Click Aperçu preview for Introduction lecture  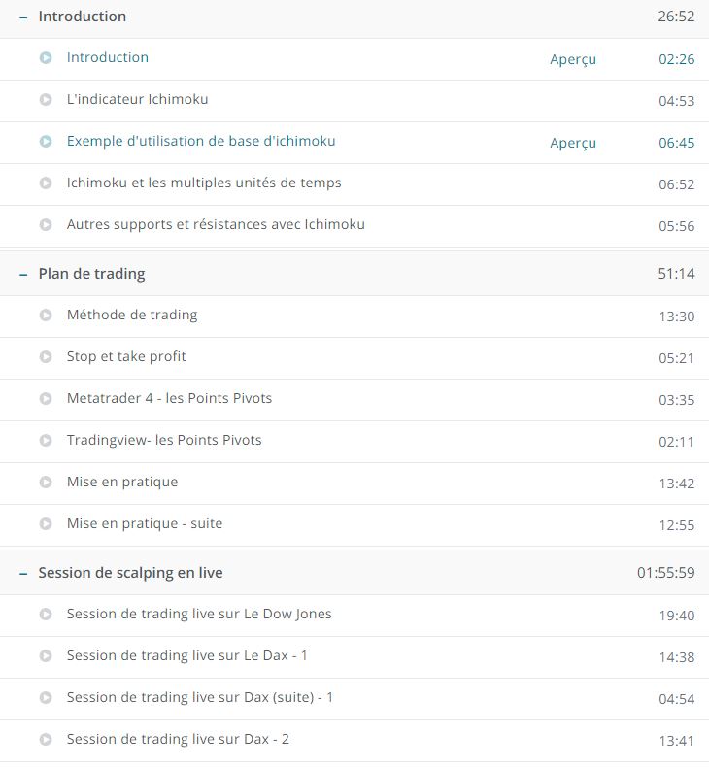[x=573, y=59]
